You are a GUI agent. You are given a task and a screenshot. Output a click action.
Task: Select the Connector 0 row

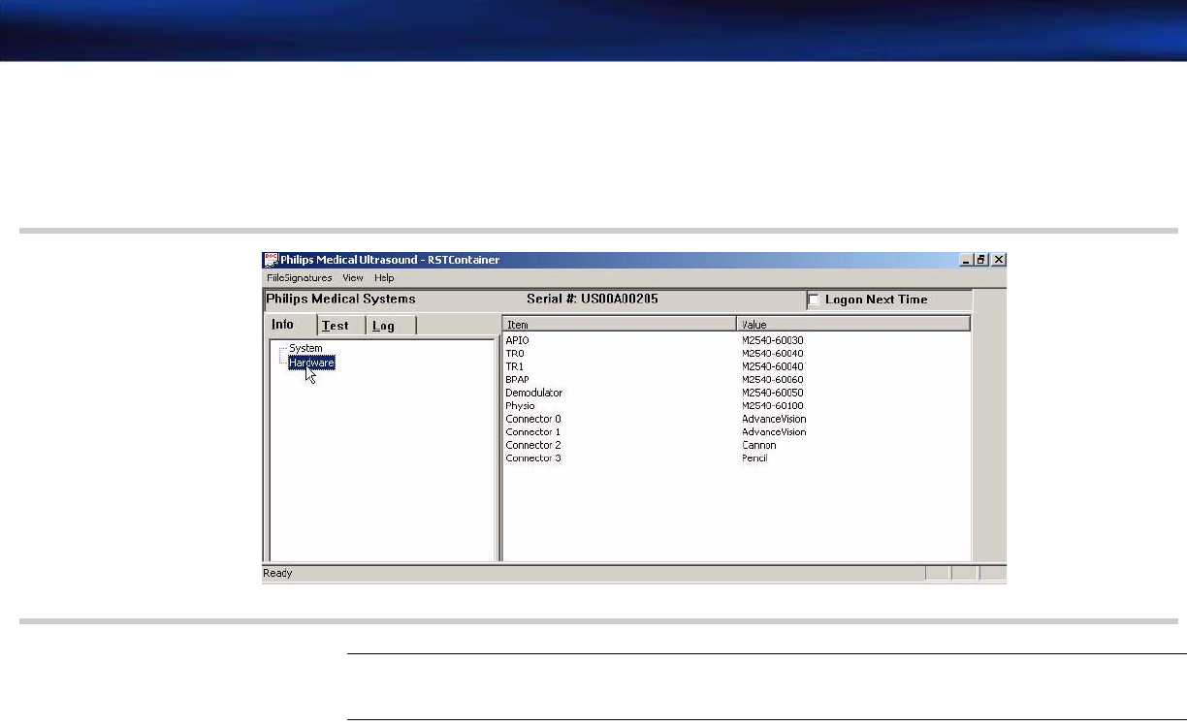pyautogui.click(x=737, y=419)
